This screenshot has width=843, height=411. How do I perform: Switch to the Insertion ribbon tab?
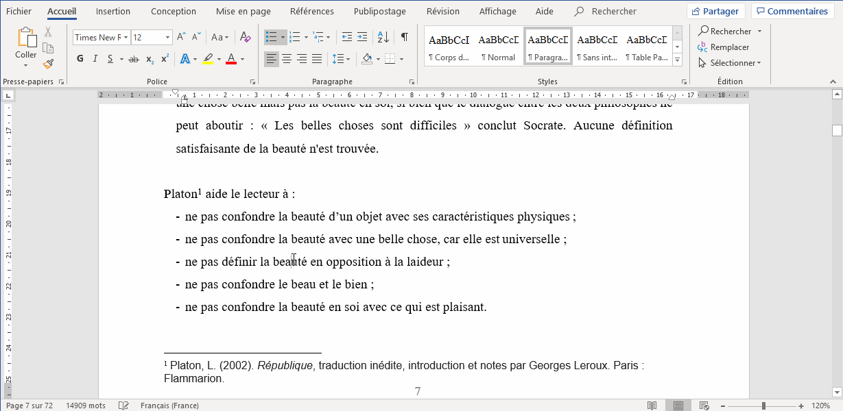pyautogui.click(x=113, y=12)
